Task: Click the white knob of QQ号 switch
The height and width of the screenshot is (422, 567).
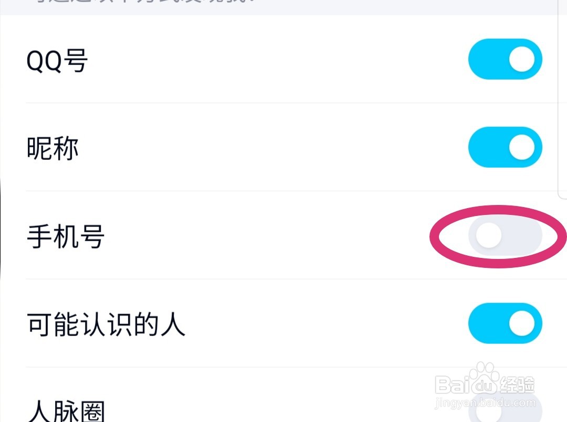Action: 522,59
